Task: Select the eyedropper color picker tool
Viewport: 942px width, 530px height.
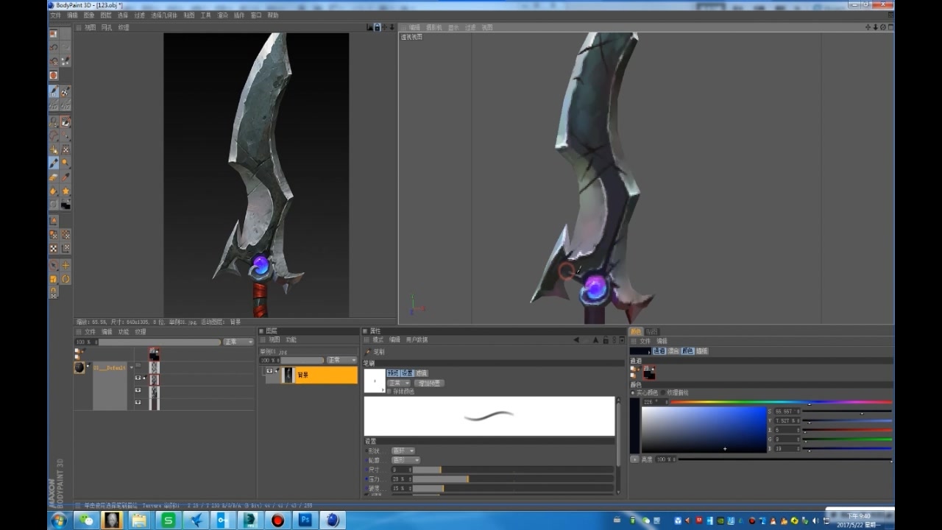Action: click(x=65, y=177)
